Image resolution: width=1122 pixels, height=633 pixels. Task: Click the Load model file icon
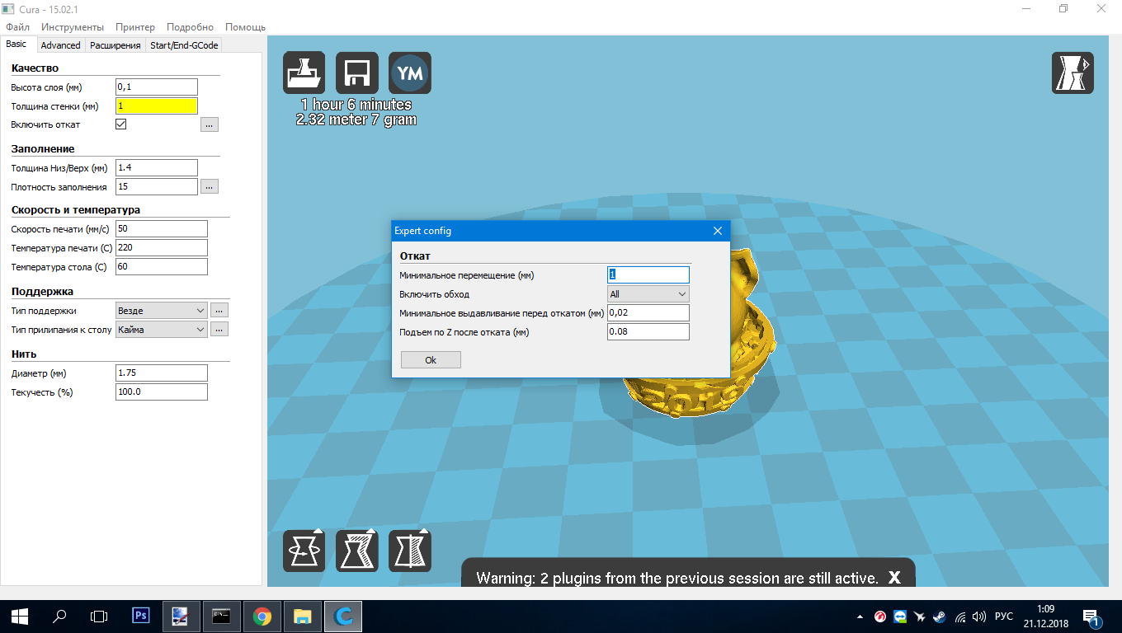point(304,73)
